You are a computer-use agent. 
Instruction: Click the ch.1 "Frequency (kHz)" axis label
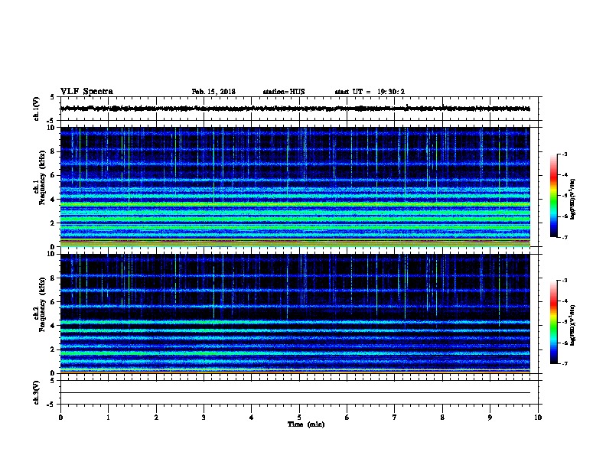[42, 177]
